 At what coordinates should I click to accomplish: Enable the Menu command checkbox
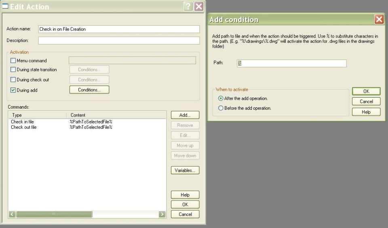click(13, 61)
